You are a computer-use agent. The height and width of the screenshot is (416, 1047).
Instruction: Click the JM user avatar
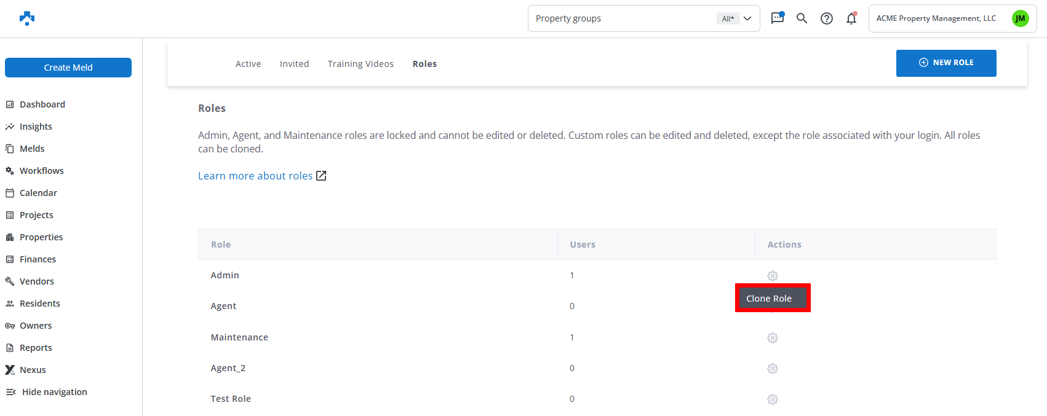1020,18
